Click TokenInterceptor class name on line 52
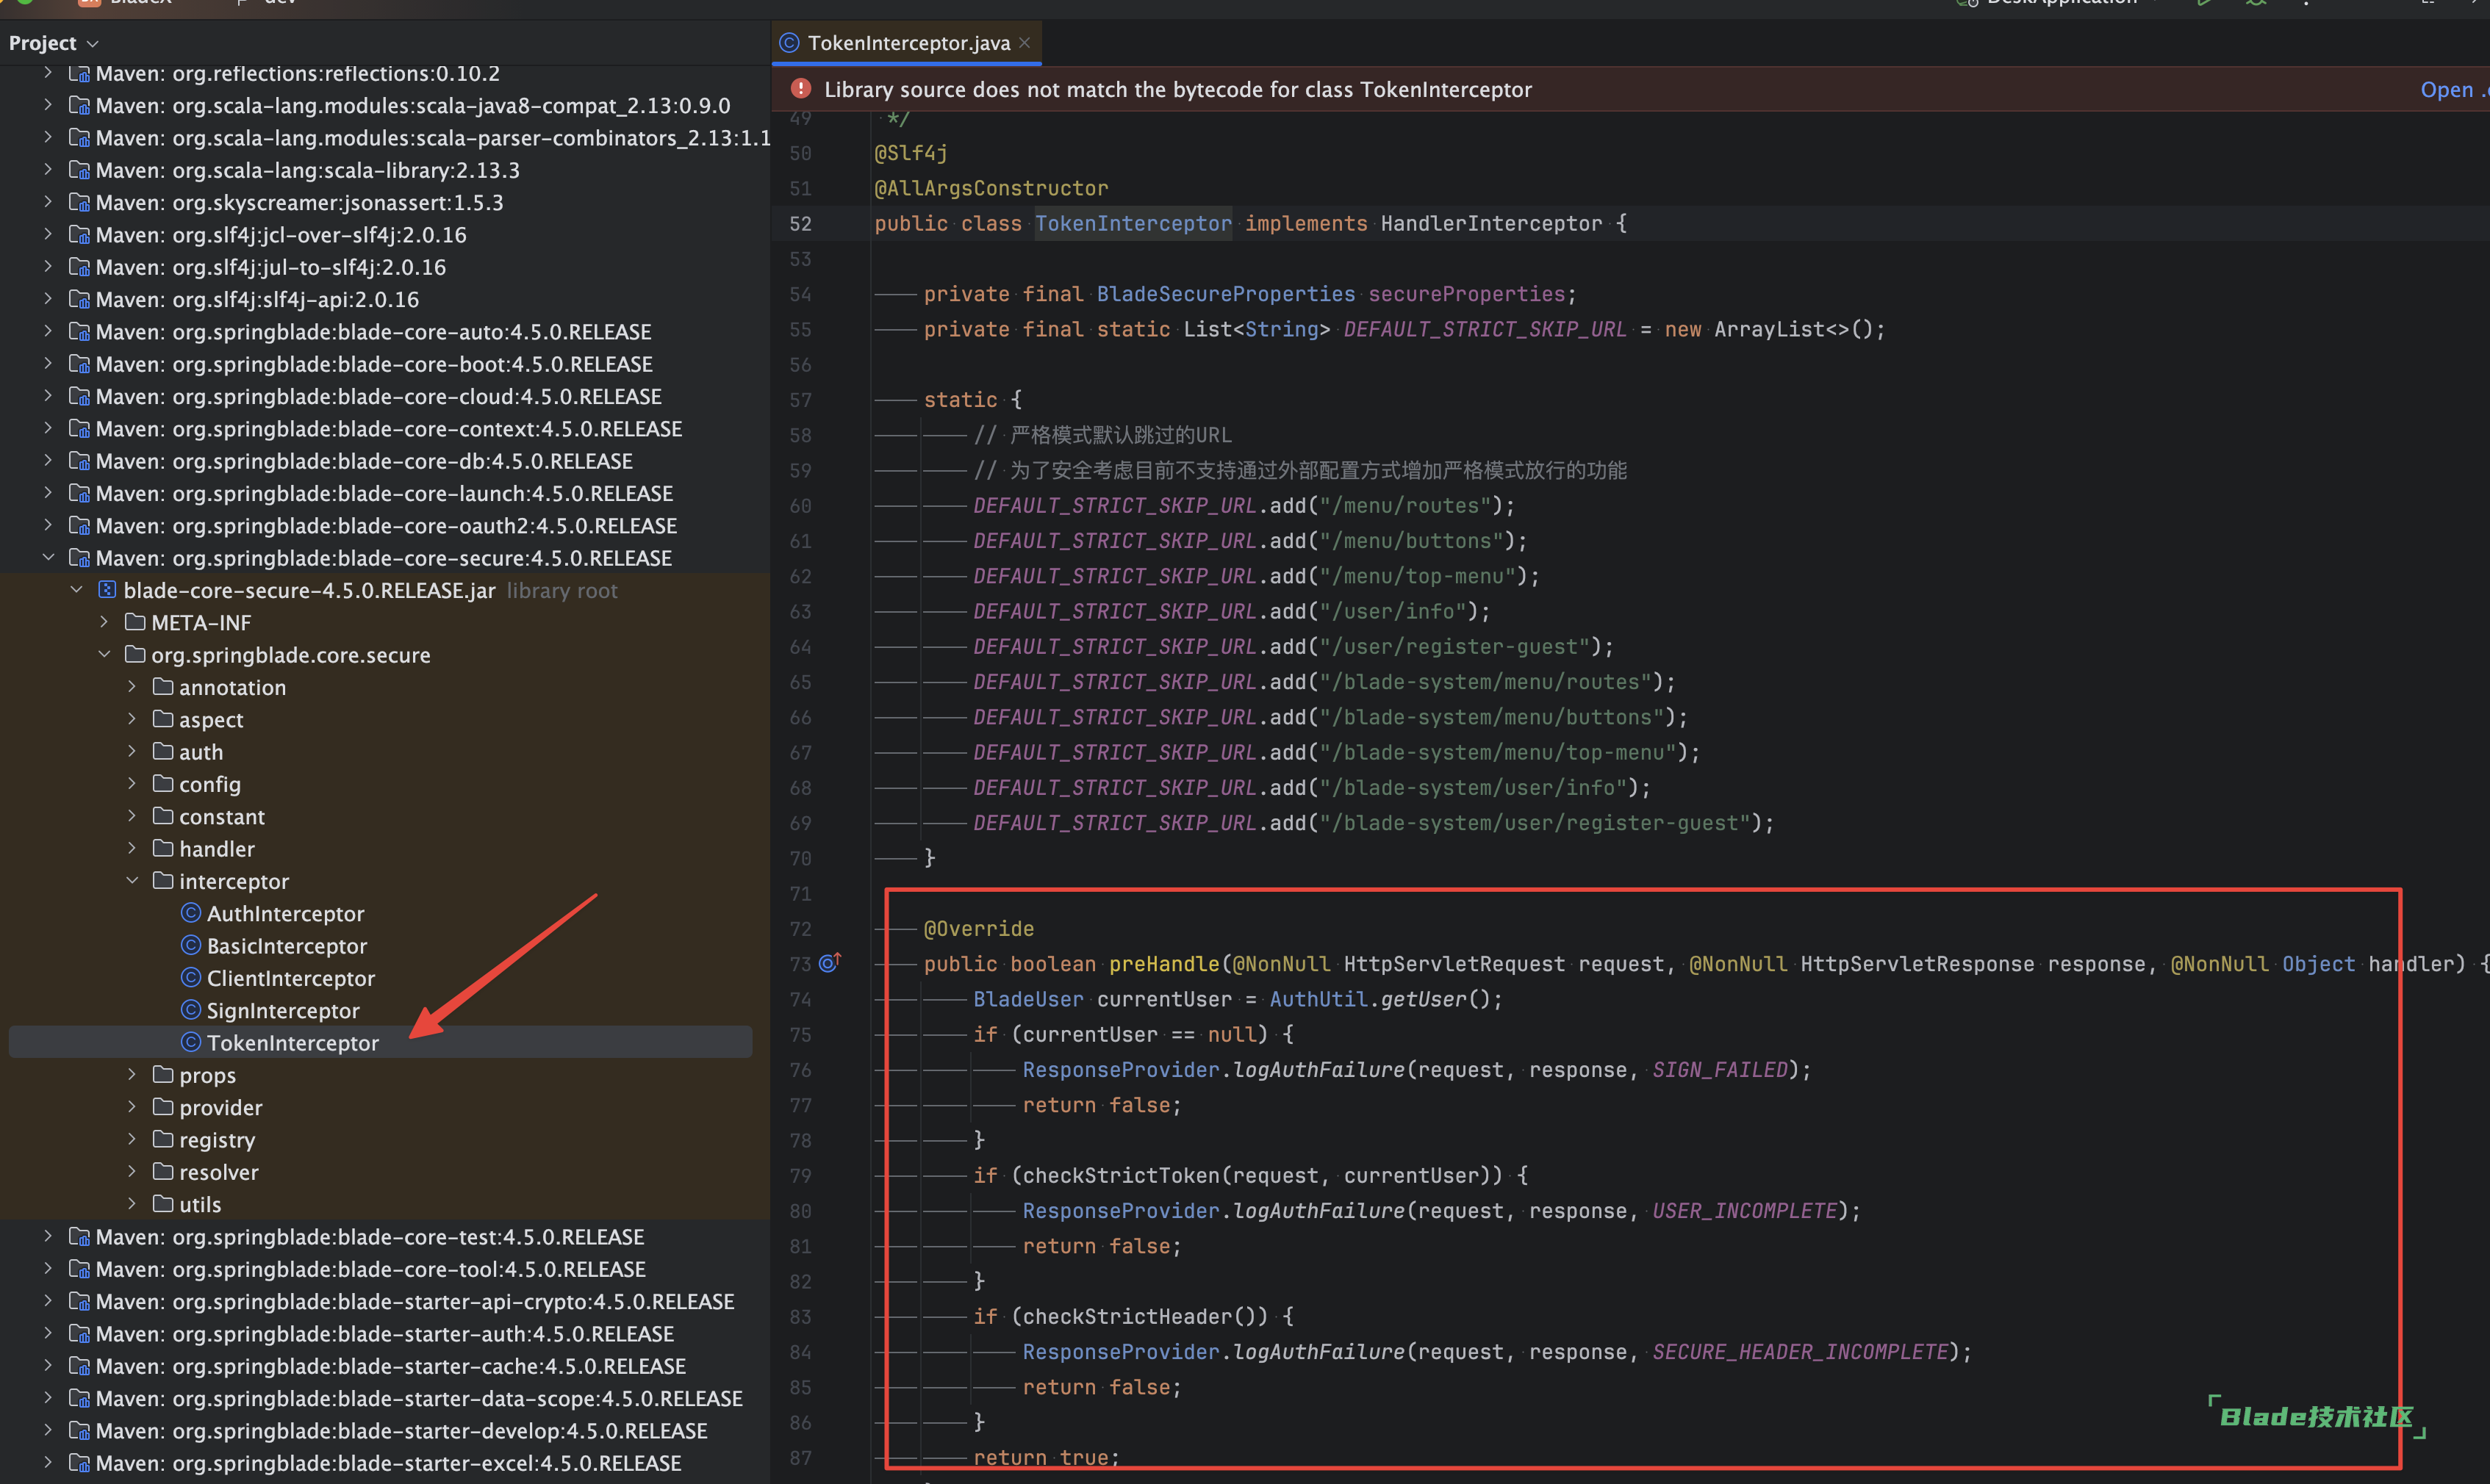This screenshot has width=2490, height=1484. coord(1133,223)
